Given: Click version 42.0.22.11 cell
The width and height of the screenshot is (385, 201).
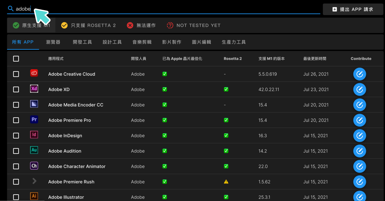Looking at the screenshot, I should (x=269, y=89).
